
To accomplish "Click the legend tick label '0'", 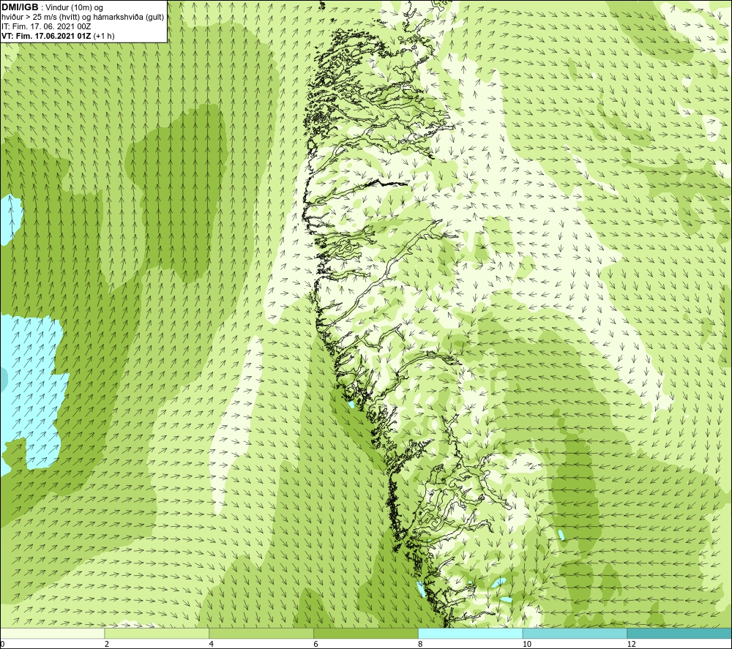I will (2, 644).
